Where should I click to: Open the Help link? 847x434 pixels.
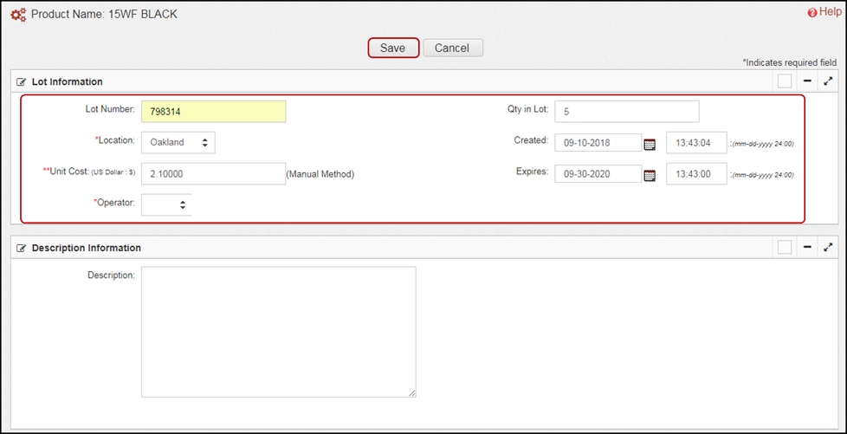click(x=831, y=12)
